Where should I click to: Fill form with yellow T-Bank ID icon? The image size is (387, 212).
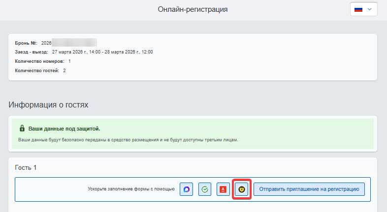(242, 189)
